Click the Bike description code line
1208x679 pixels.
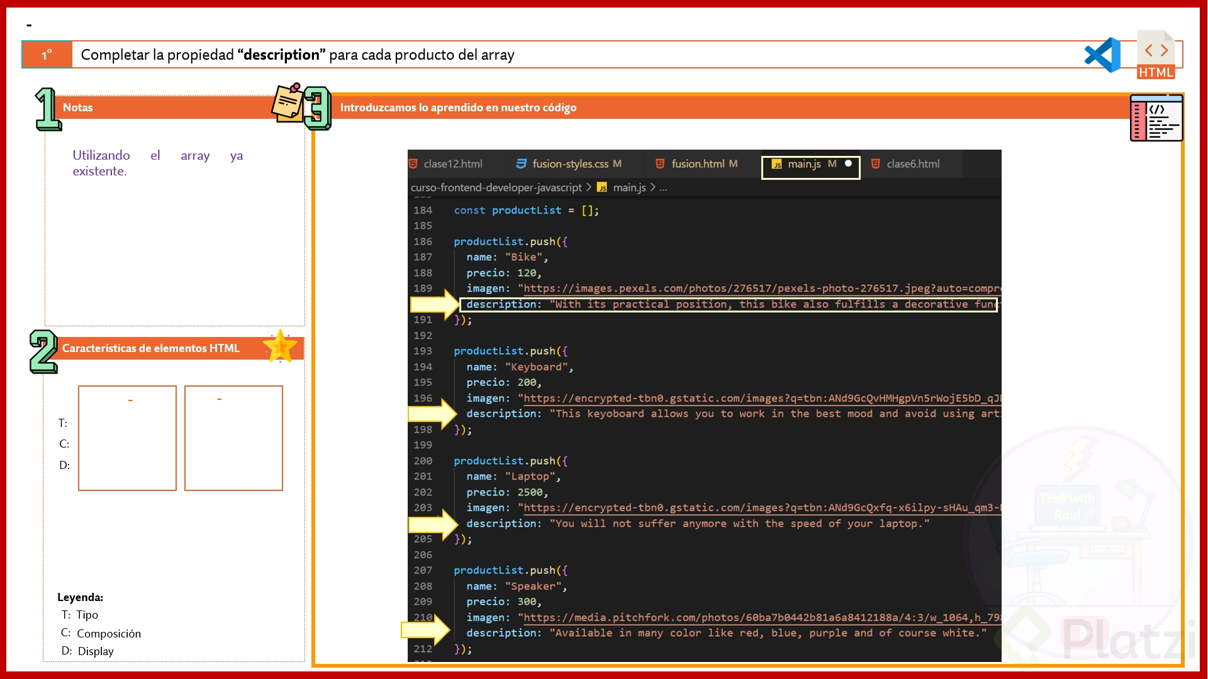tap(729, 304)
